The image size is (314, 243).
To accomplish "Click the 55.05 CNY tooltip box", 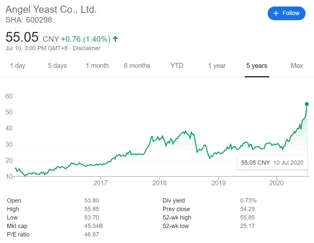I will point(272,163).
